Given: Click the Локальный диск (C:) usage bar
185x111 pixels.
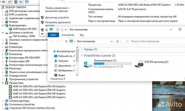Looking at the screenshot, I should click(113, 64).
